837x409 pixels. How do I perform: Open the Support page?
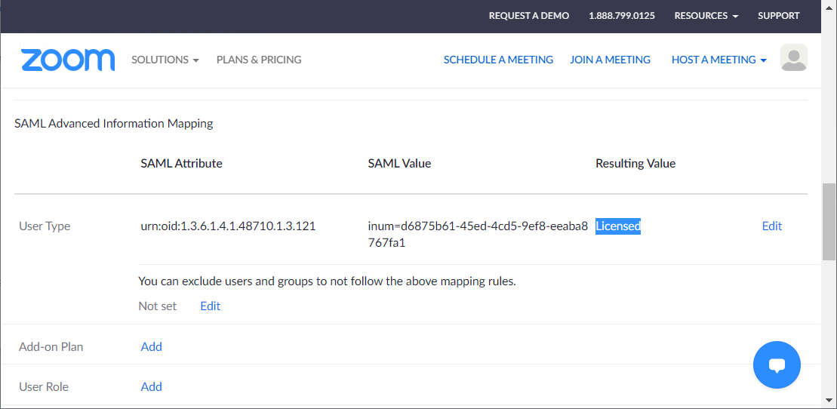click(x=778, y=16)
